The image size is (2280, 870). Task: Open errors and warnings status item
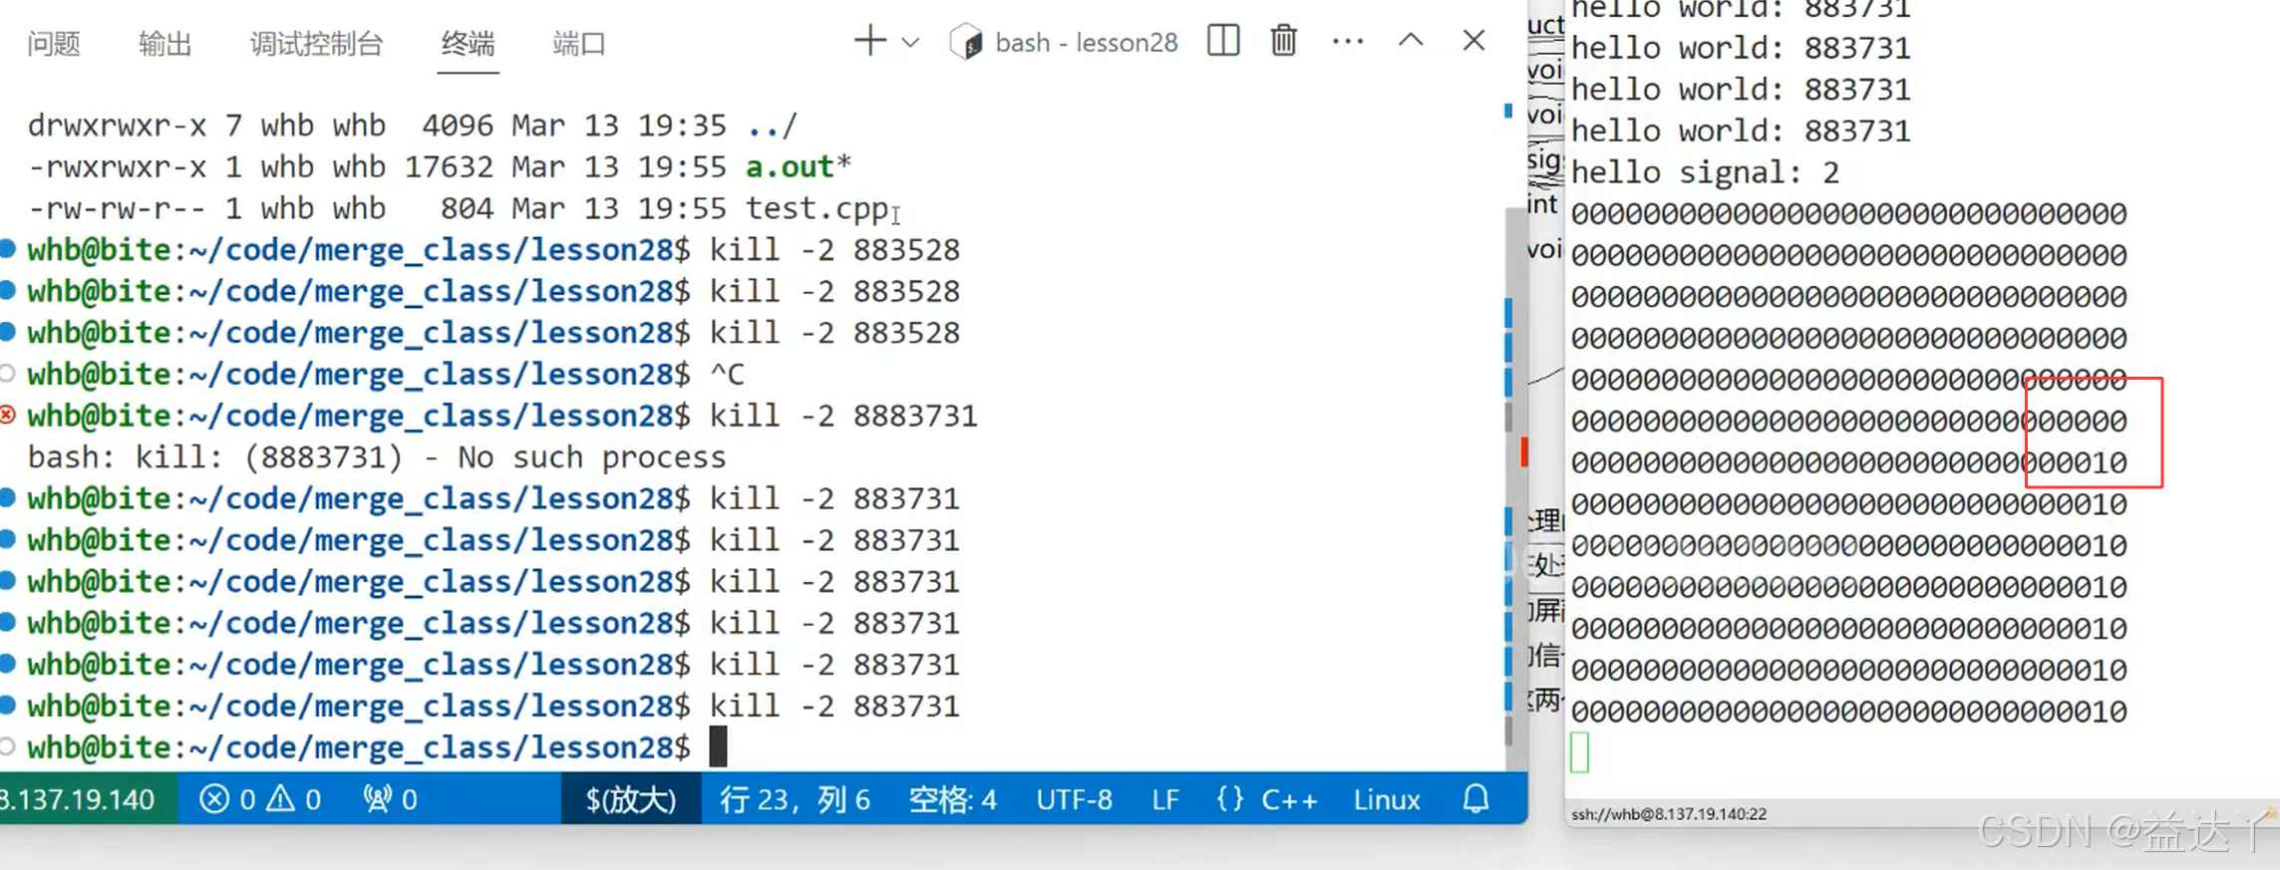pyautogui.click(x=259, y=799)
